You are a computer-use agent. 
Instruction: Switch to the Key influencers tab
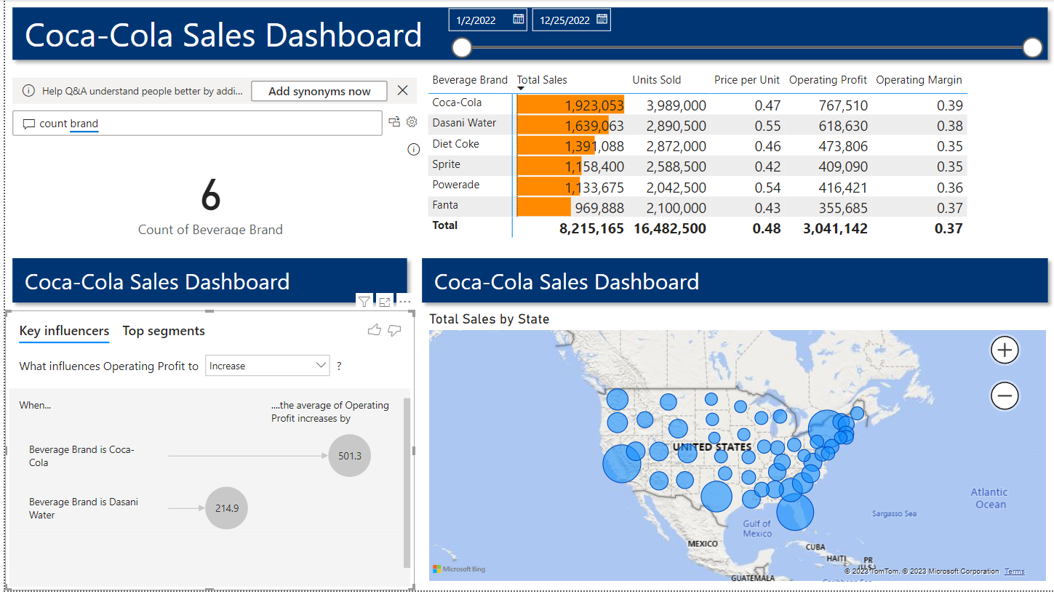pos(64,331)
